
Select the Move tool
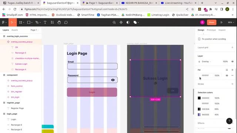(x=12, y=22)
